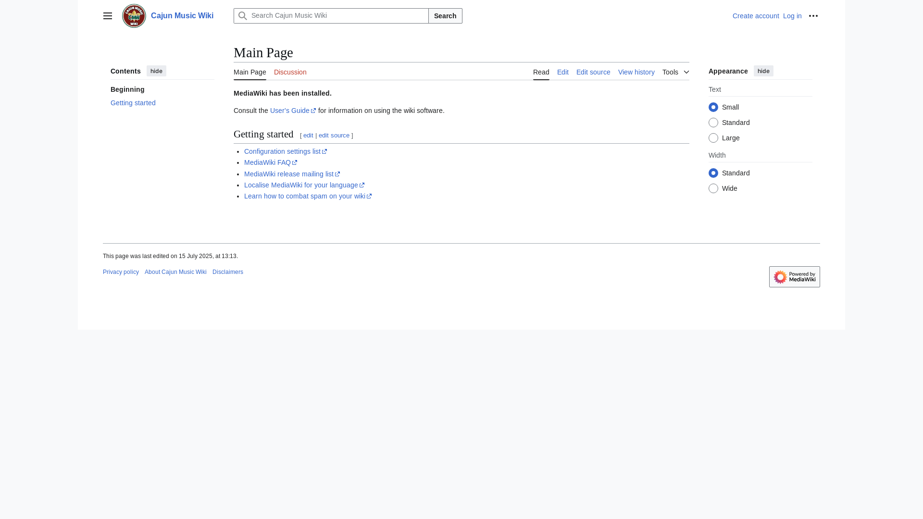923x519 pixels.
Task: Click Getting started edit source link
Action: (334, 136)
